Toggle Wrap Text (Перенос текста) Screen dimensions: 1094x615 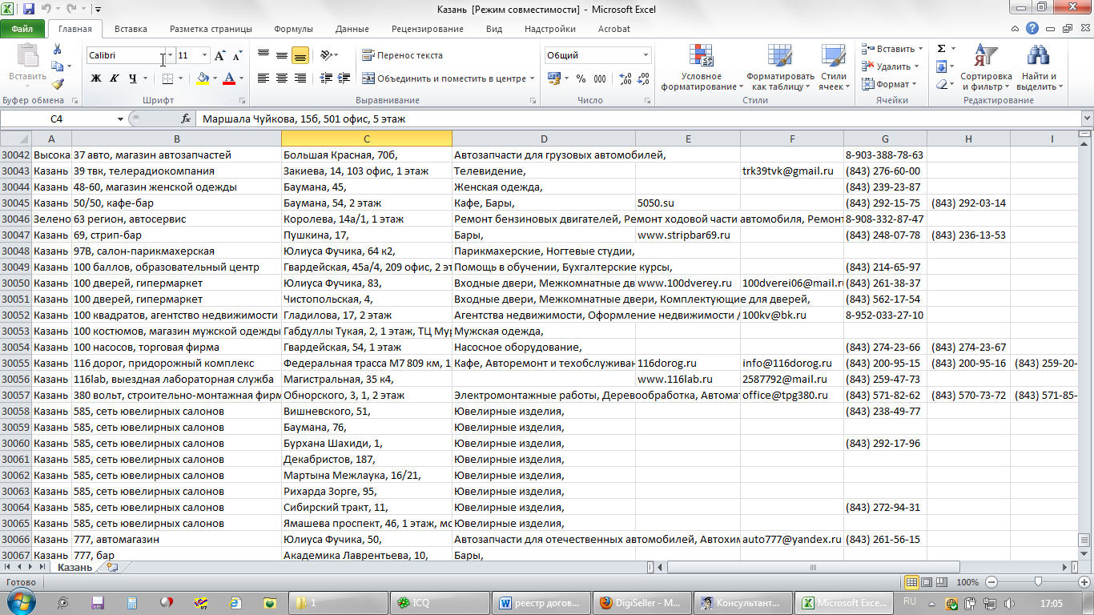(x=402, y=55)
